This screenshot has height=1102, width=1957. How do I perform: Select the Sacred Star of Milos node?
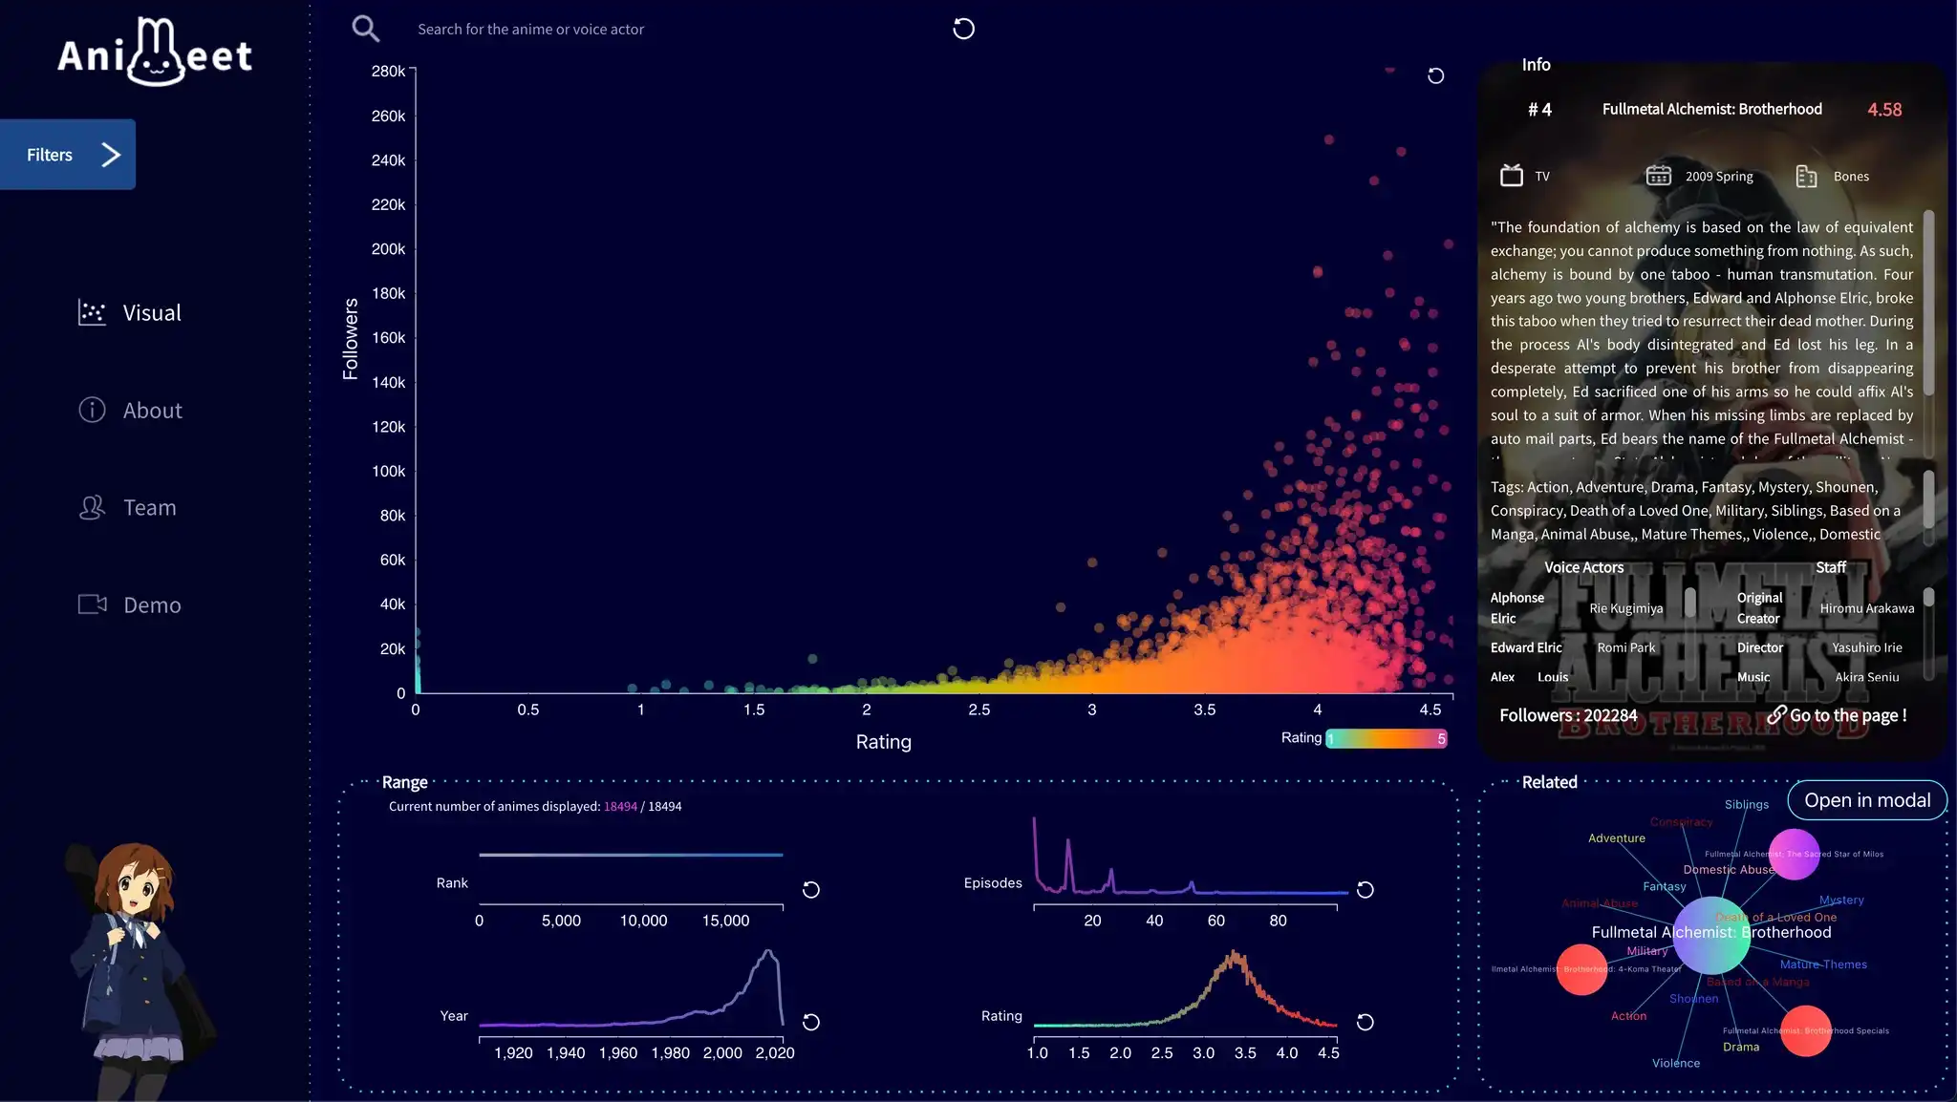point(1794,854)
